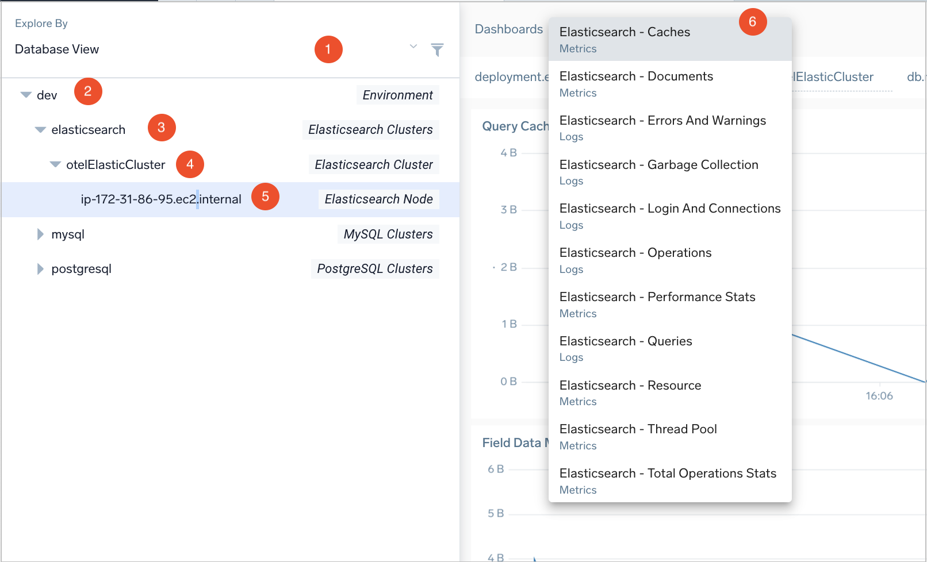
Task: Click the filter funnel icon
Action: (437, 50)
